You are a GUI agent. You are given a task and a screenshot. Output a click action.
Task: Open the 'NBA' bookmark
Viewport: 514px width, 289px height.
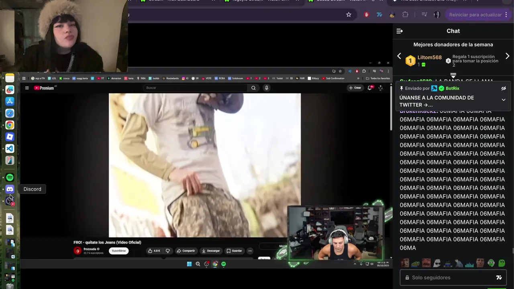coord(141,78)
